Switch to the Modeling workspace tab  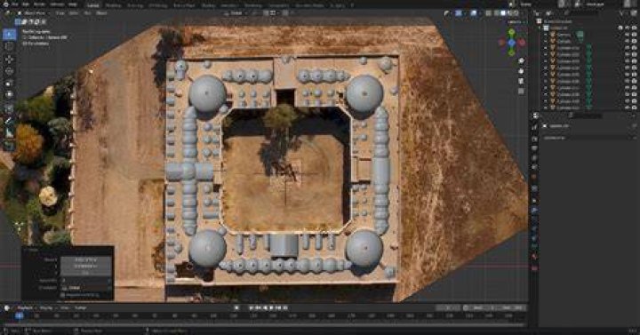113,5
